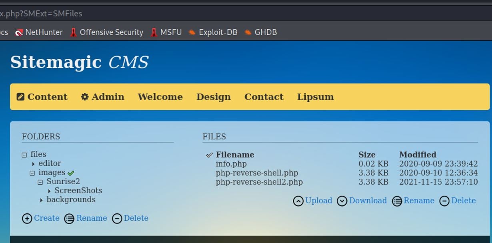Screen dimensions: 492x243
Task: Click the Upload icon under Files
Action: 298,201
